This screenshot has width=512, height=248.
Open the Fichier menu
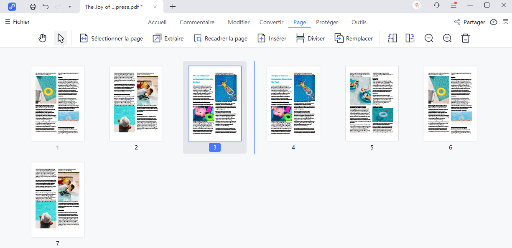(x=18, y=22)
